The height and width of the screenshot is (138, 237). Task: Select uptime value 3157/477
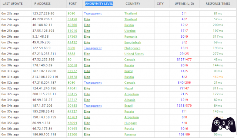[x=184, y=59]
